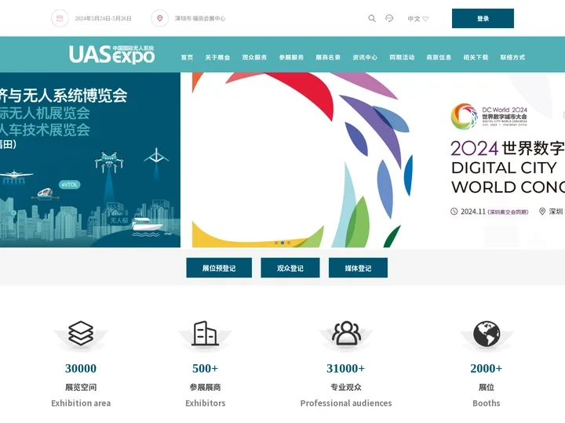Open the 参展服务 menu item
Screen dimensions: 565x423
[x=291, y=57]
